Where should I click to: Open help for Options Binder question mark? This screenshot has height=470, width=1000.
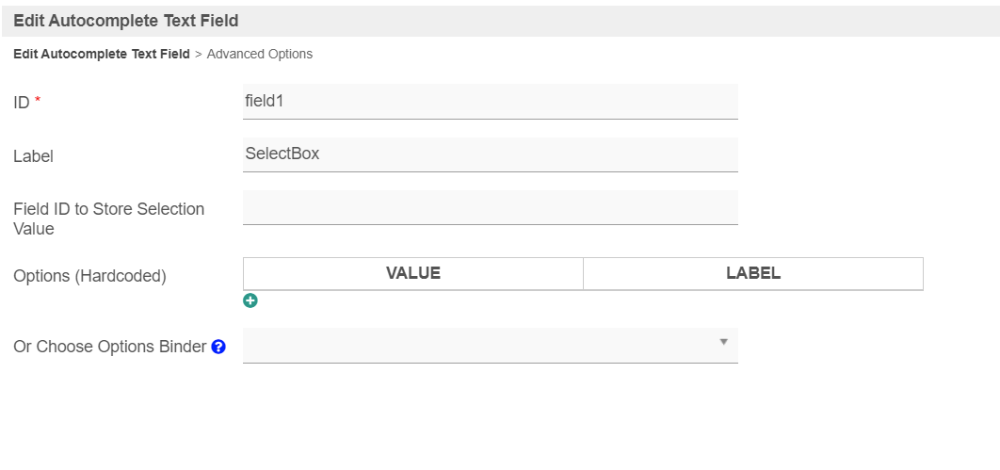218,347
